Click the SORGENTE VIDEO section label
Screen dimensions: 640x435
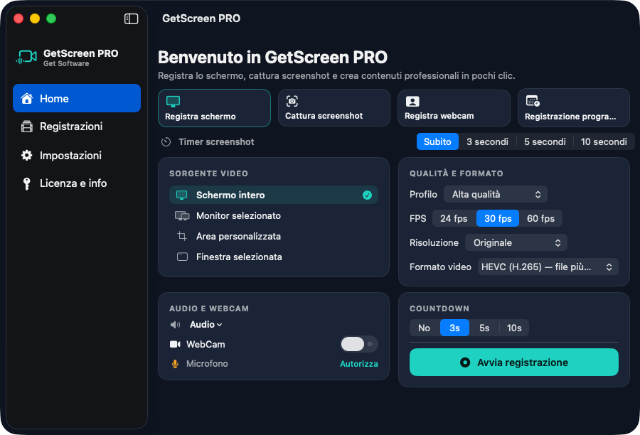(x=208, y=173)
